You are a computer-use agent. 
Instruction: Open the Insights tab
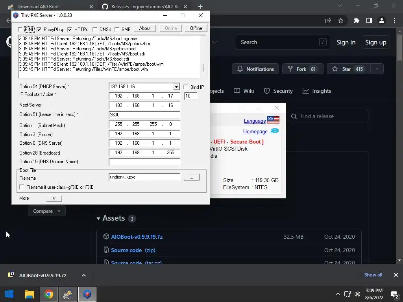coord(317,91)
